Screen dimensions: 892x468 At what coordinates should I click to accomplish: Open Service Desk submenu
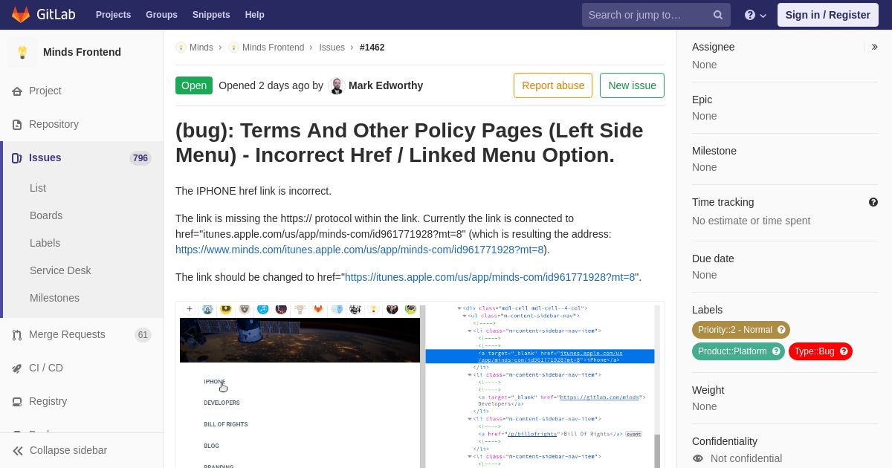[x=60, y=270]
